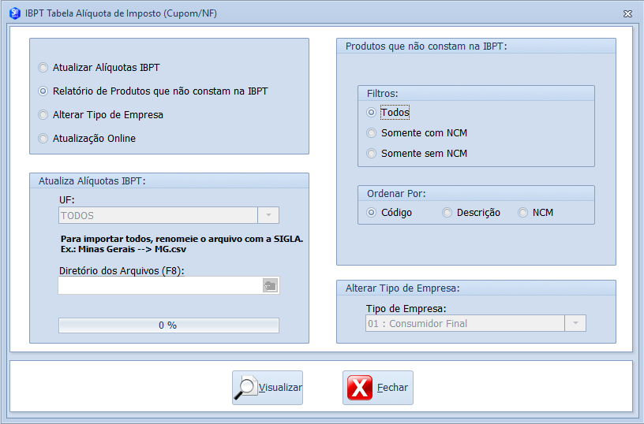Image resolution: width=644 pixels, height=424 pixels.
Task: Expand the Tipo de Empresa dropdown
Action: pyautogui.click(x=576, y=323)
